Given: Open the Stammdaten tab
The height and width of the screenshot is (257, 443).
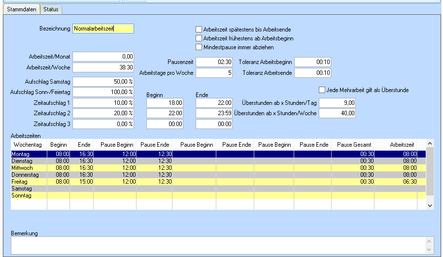Looking at the screenshot, I should click(x=21, y=9).
